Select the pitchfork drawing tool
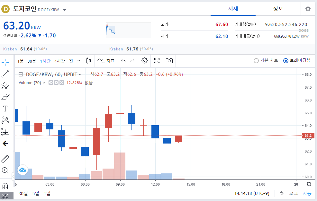The width and height of the screenshot is (317, 201). click(5, 85)
